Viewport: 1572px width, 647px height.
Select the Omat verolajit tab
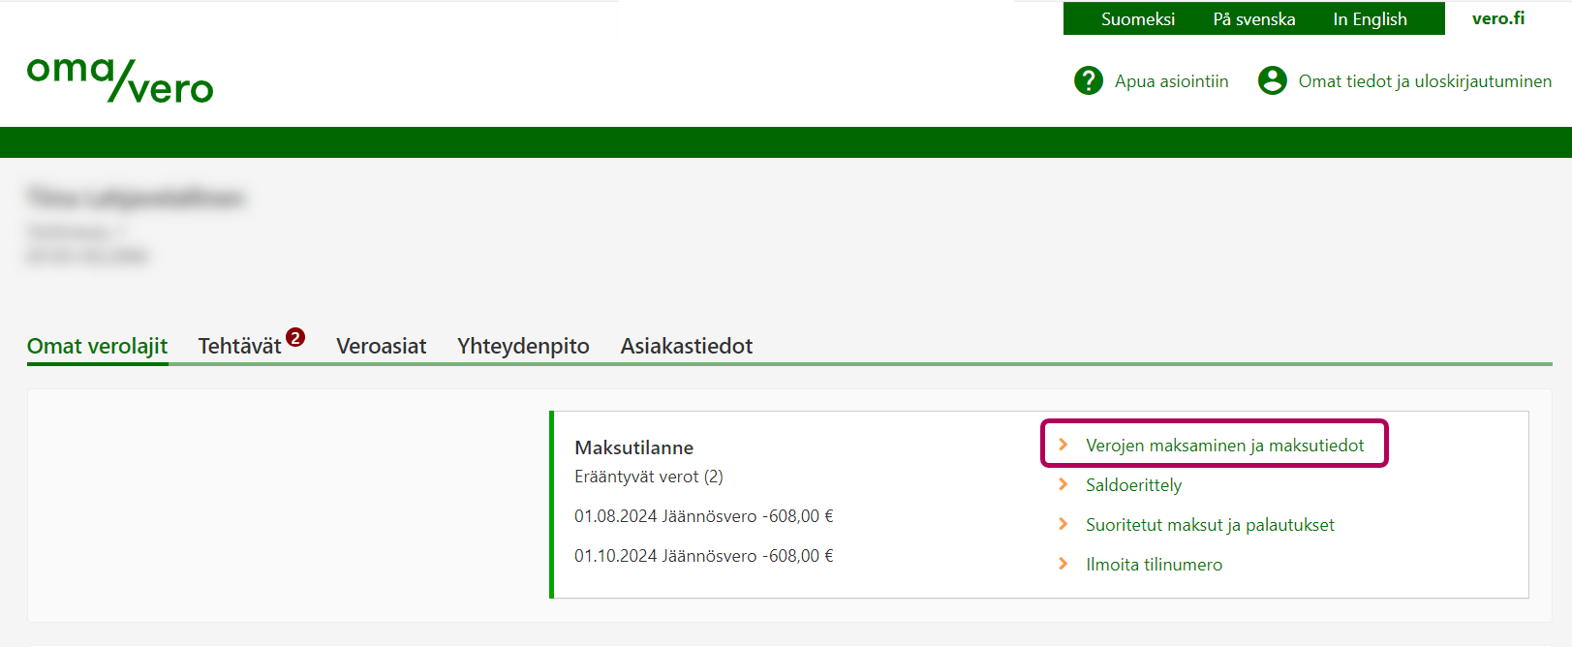coord(97,346)
